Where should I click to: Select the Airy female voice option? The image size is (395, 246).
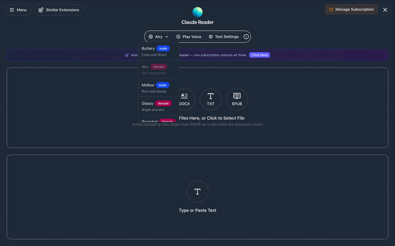(159, 69)
